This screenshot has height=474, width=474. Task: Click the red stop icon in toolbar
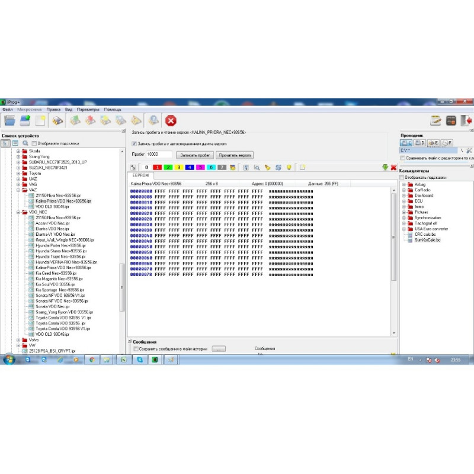click(x=171, y=121)
